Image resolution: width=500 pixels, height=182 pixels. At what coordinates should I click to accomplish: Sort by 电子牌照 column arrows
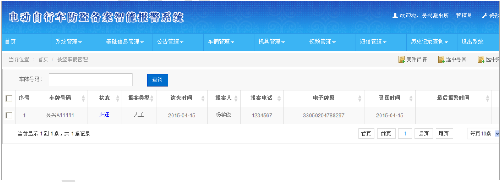coord(360,98)
